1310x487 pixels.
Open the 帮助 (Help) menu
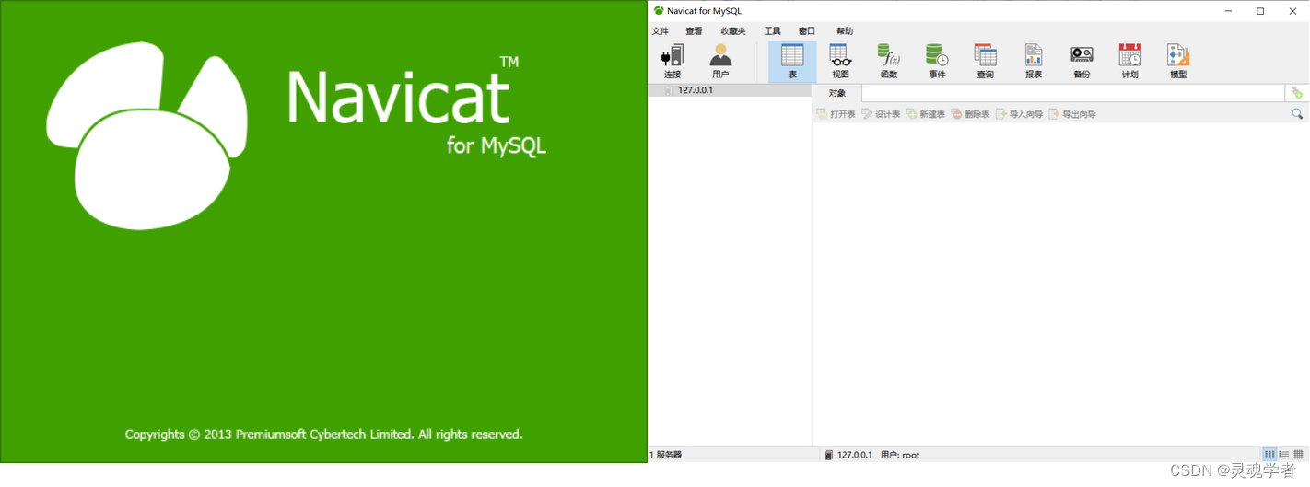845,31
